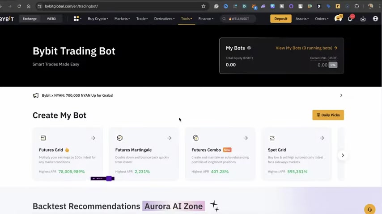Open app download icon
Viewport: 382px width, 214px height.
(363, 19)
